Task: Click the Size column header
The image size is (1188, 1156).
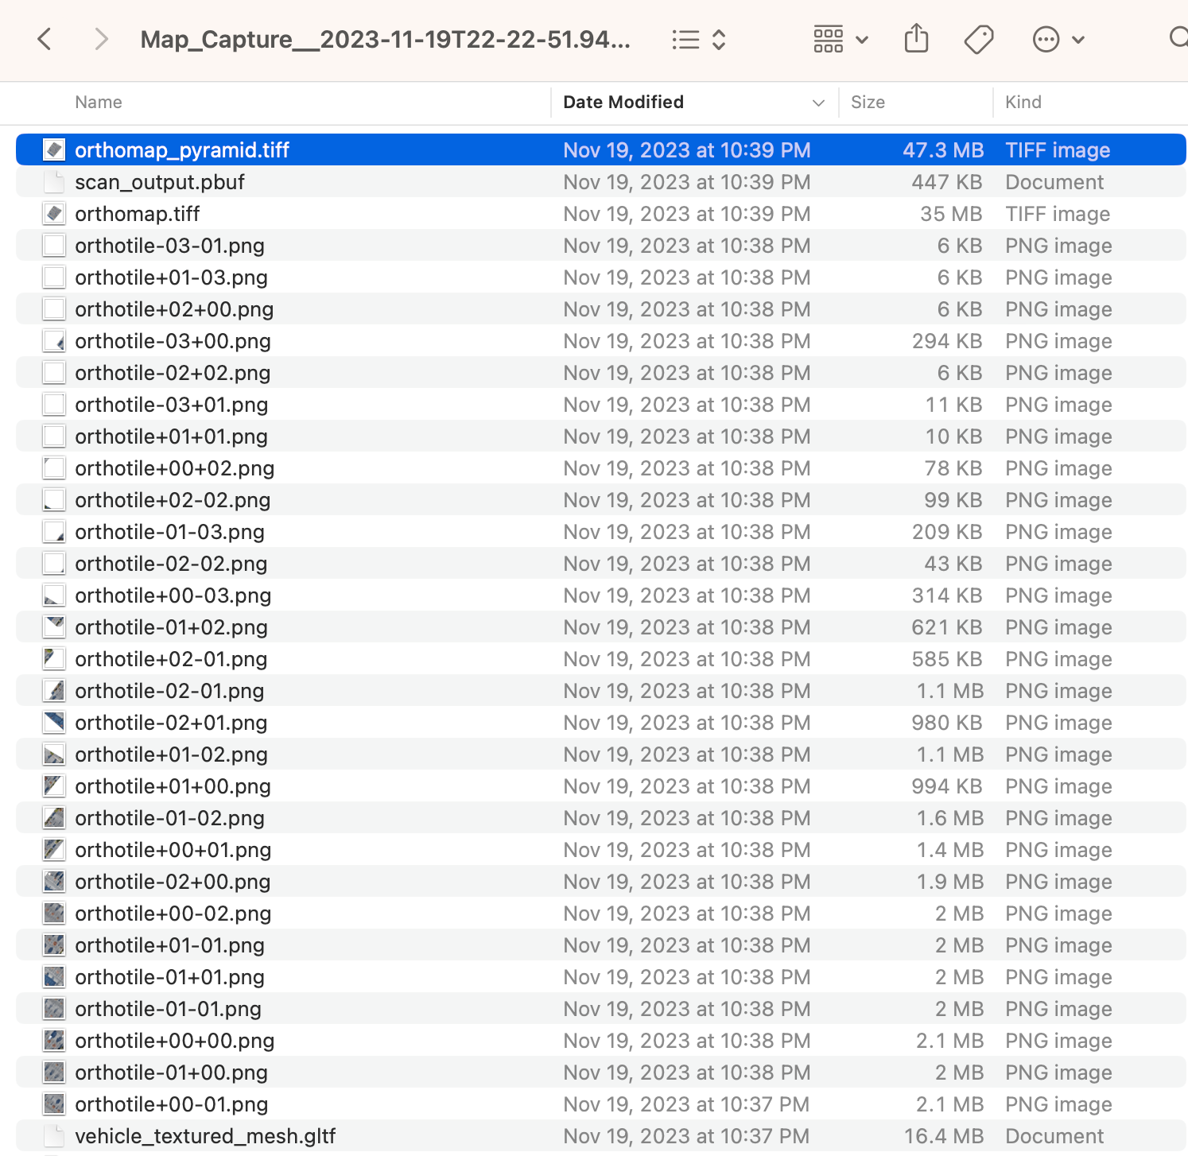Action: [x=868, y=102]
